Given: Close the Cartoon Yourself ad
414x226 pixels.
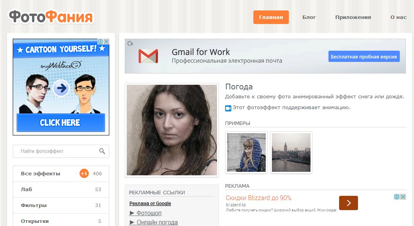Looking at the screenshot, I should coord(107,41).
